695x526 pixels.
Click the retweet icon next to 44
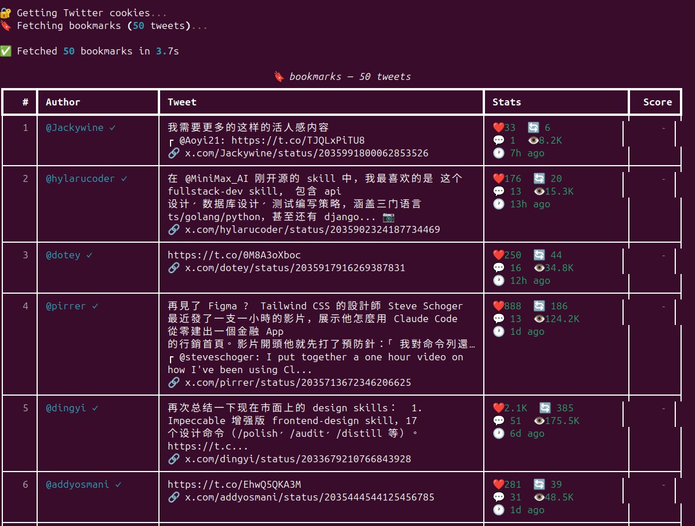click(539, 255)
